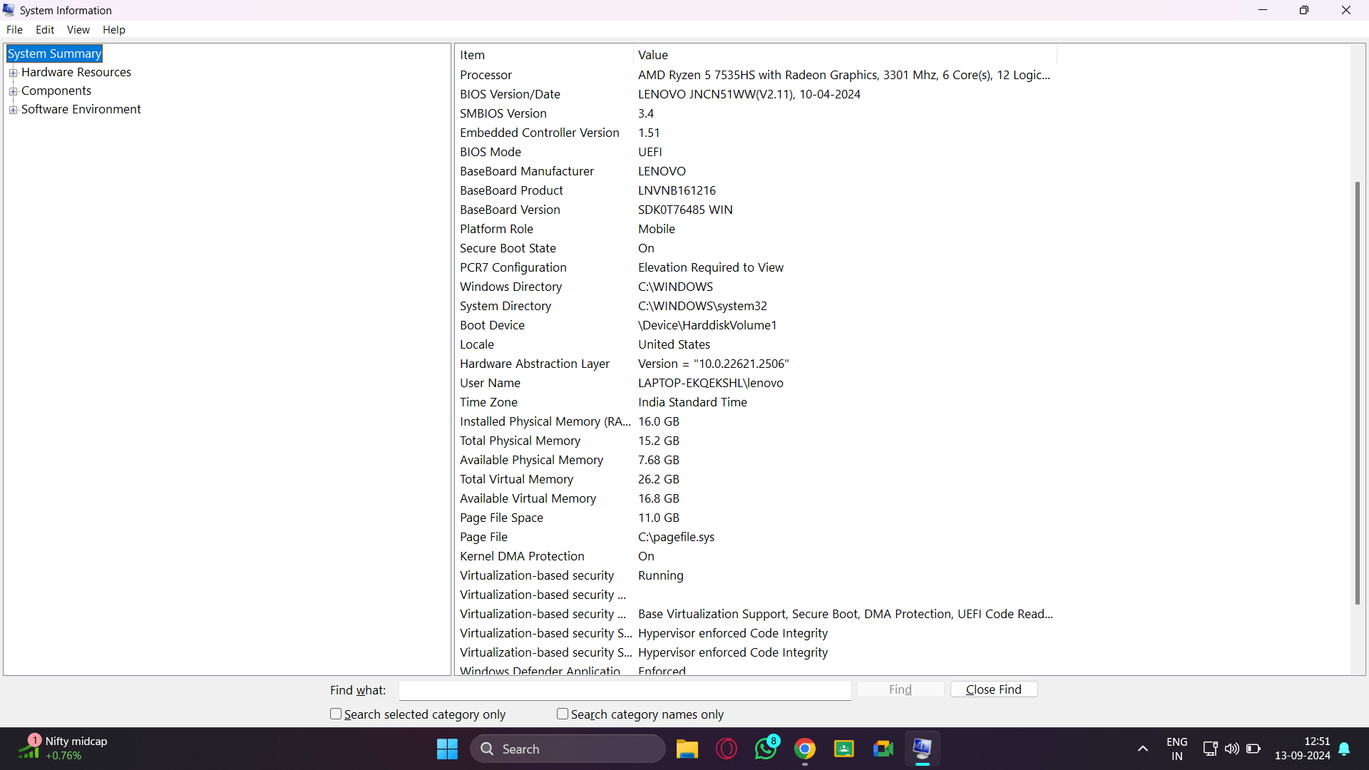Show hidden system tray icons

pyautogui.click(x=1143, y=749)
